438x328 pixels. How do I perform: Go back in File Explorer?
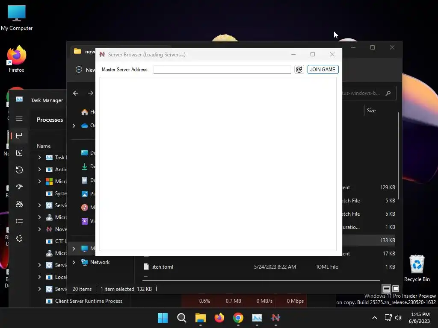point(76,93)
